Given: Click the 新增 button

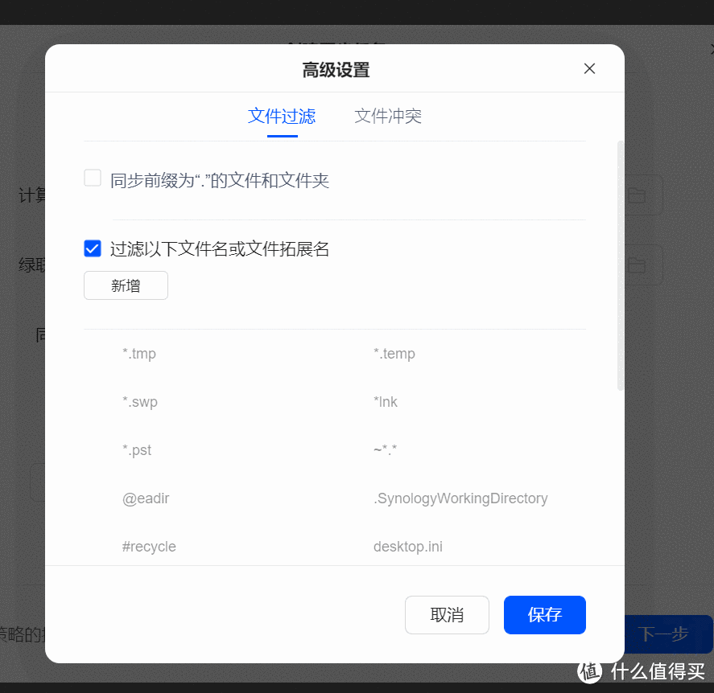Looking at the screenshot, I should click(126, 285).
